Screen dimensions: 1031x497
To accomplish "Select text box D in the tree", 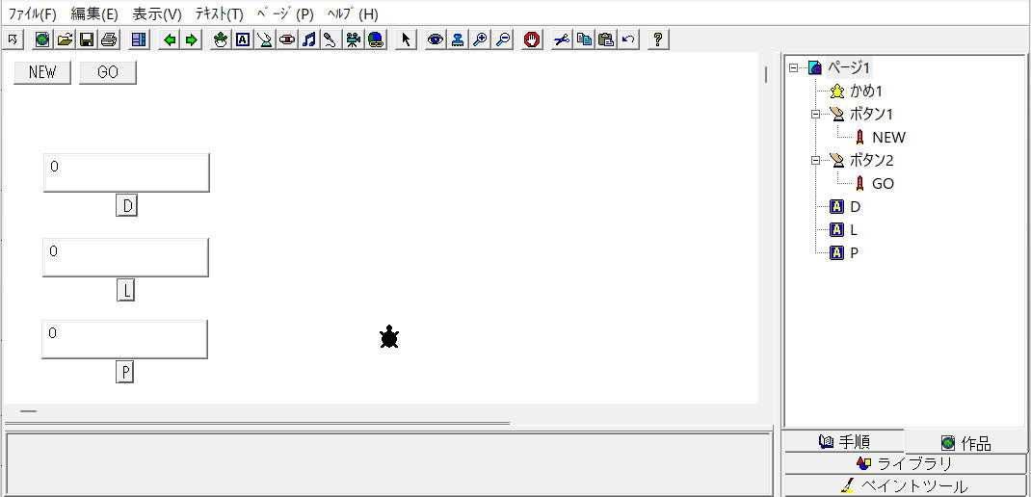I will pyautogui.click(x=855, y=207).
